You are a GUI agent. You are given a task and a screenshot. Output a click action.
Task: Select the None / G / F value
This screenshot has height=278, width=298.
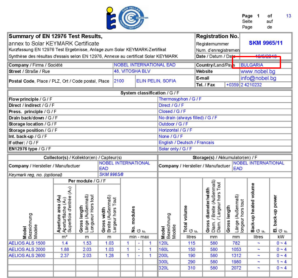click(x=171, y=136)
